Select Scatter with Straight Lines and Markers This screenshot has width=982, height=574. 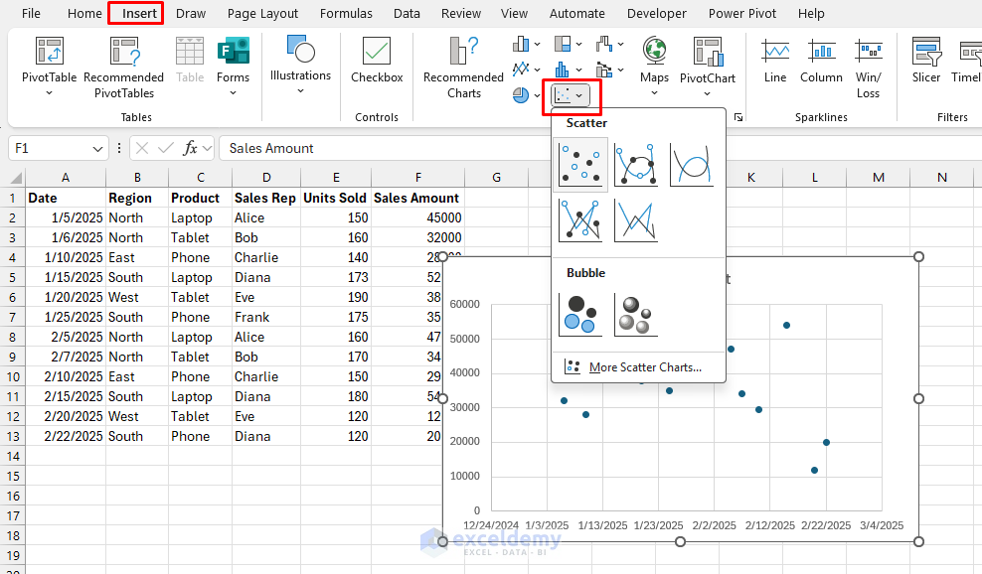(580, 220)
